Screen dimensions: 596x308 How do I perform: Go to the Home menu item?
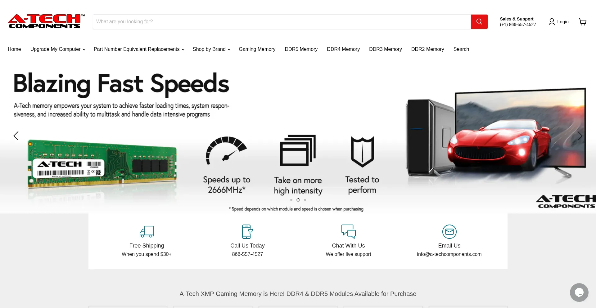click(x=14, y=49)
